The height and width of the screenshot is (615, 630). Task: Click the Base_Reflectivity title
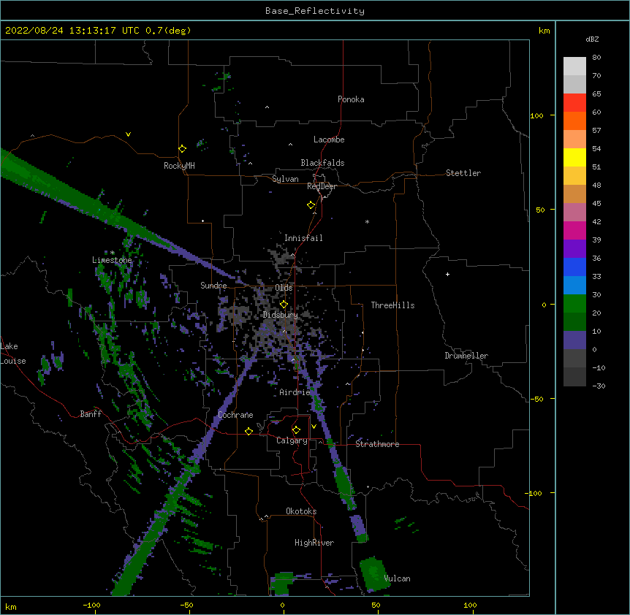315,11
